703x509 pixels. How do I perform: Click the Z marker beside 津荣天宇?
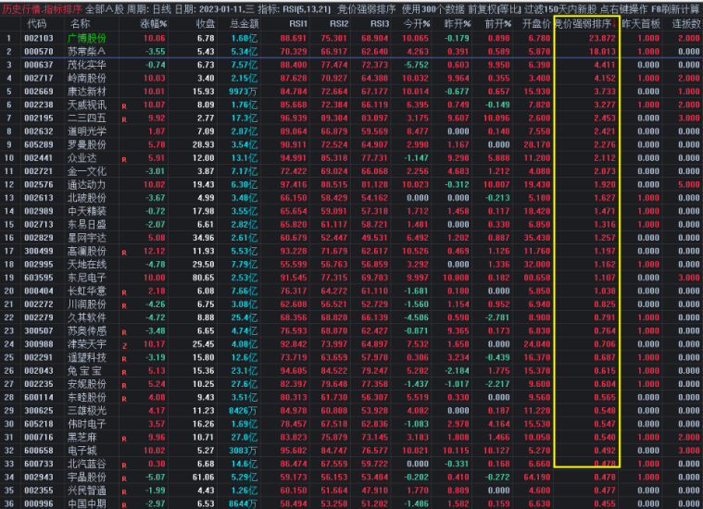click(123, 344)
